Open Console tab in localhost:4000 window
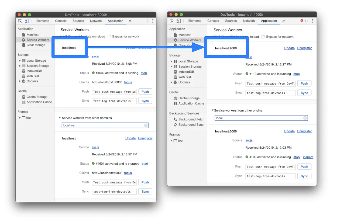This screenshot has width=337, height=223. tap(213, 21)
